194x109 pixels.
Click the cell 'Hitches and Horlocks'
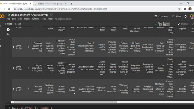coord(38,89)
